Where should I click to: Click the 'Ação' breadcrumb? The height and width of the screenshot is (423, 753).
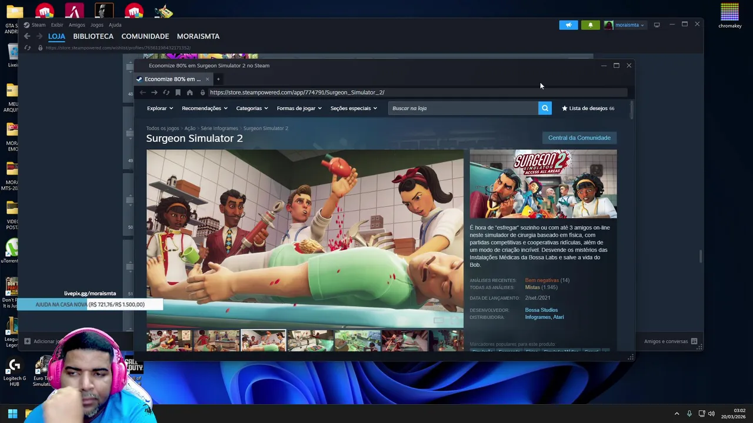point(189,128)
